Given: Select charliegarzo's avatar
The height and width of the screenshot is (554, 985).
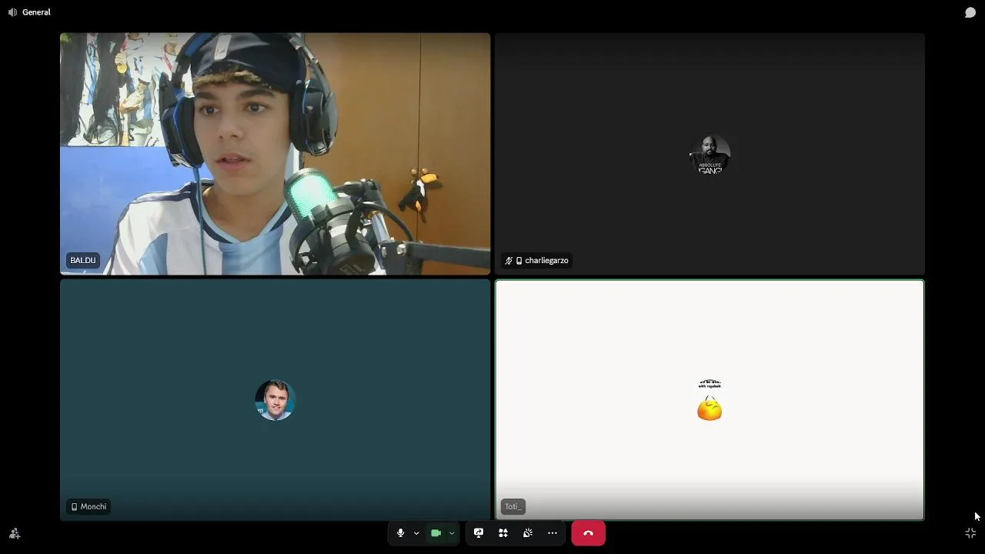Looking at the screenshot, I should (710, 155).
